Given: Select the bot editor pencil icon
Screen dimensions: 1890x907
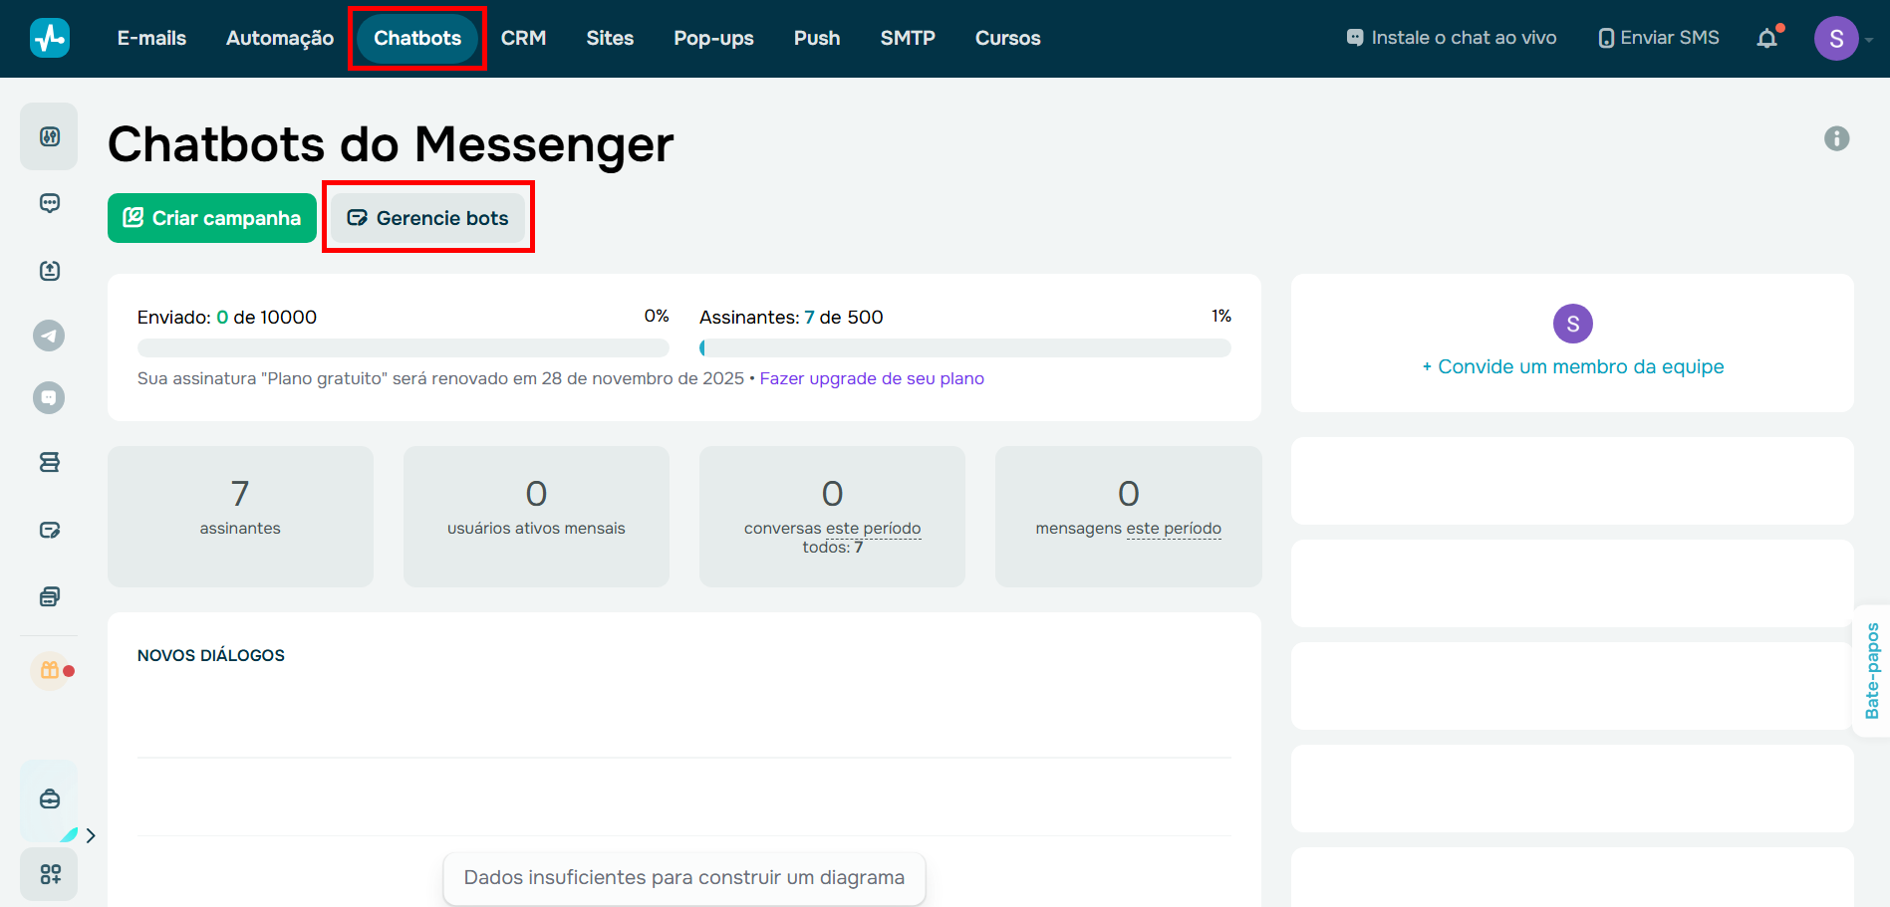Looking at the screenshot, I should coord(49,530).
